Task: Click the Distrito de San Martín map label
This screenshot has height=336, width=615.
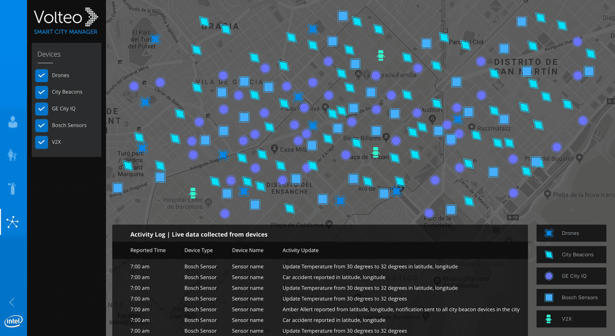Action: (526, 67)
